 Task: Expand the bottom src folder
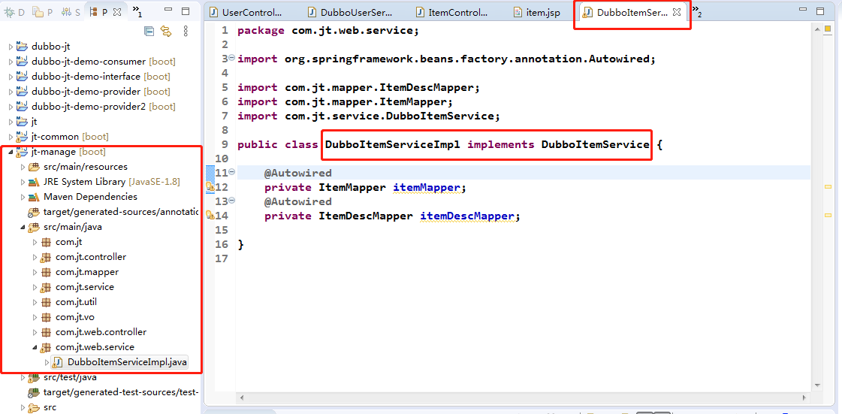[x=23, y=407]
